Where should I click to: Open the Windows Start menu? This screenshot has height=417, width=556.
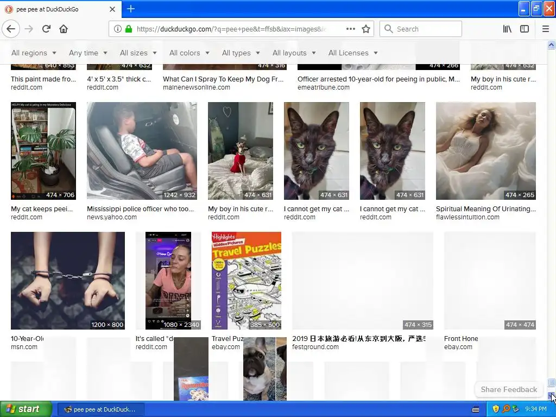[26, 409]
